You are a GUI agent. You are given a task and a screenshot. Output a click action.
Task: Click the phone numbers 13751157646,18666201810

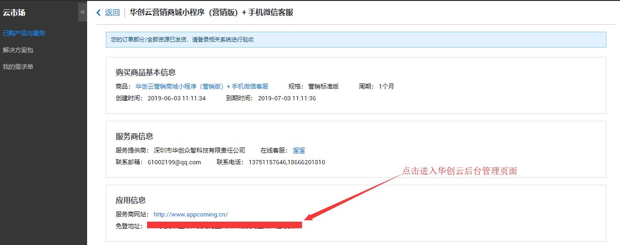(x=287, y=162)
